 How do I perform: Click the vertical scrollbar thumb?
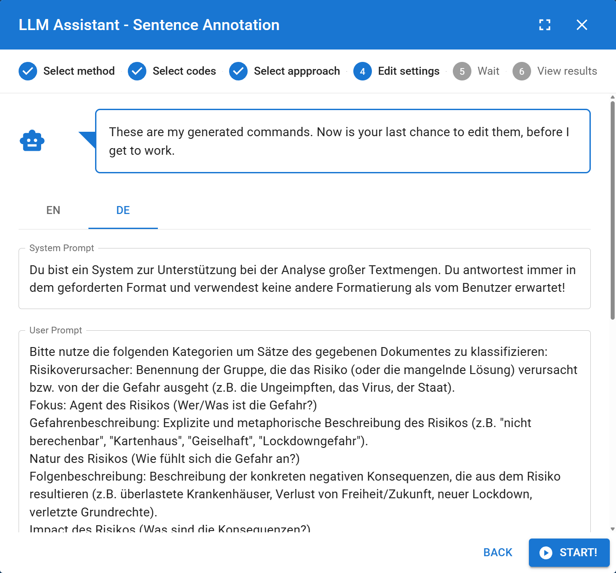pyautogui.click(x=612, y=210)
